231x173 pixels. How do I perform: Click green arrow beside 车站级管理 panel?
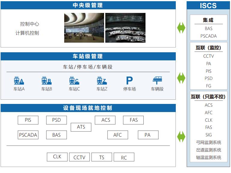pyautogui.click(x=181, y=78)
